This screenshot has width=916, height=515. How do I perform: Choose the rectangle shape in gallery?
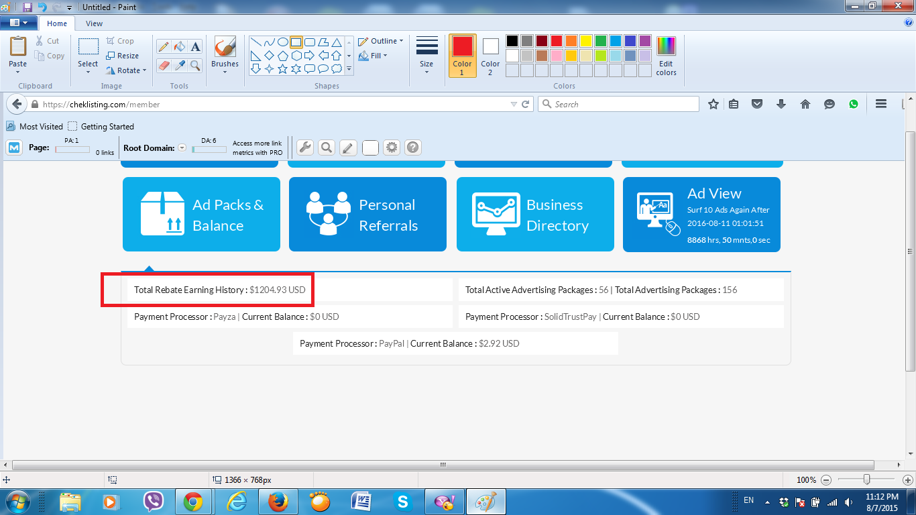[296, 42]
